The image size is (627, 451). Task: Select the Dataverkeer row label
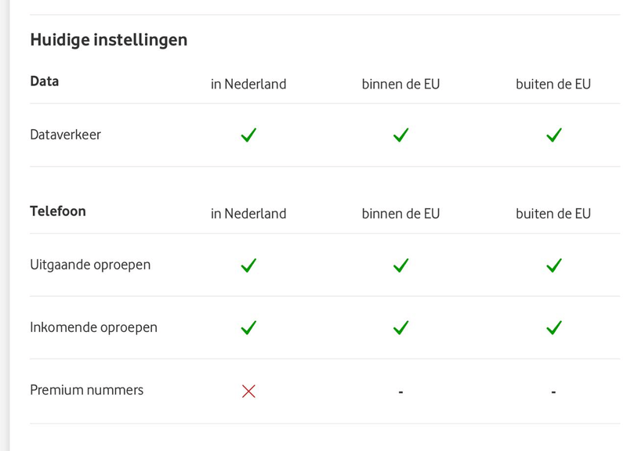(x=65, y=135)
